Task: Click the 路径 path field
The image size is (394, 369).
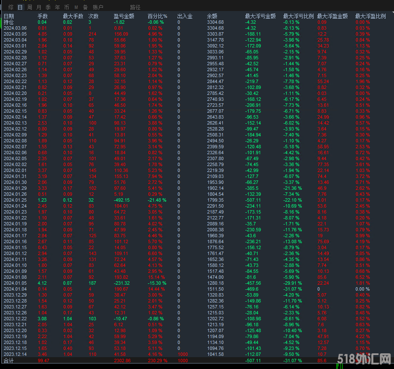Action: [x=135, y=7]
